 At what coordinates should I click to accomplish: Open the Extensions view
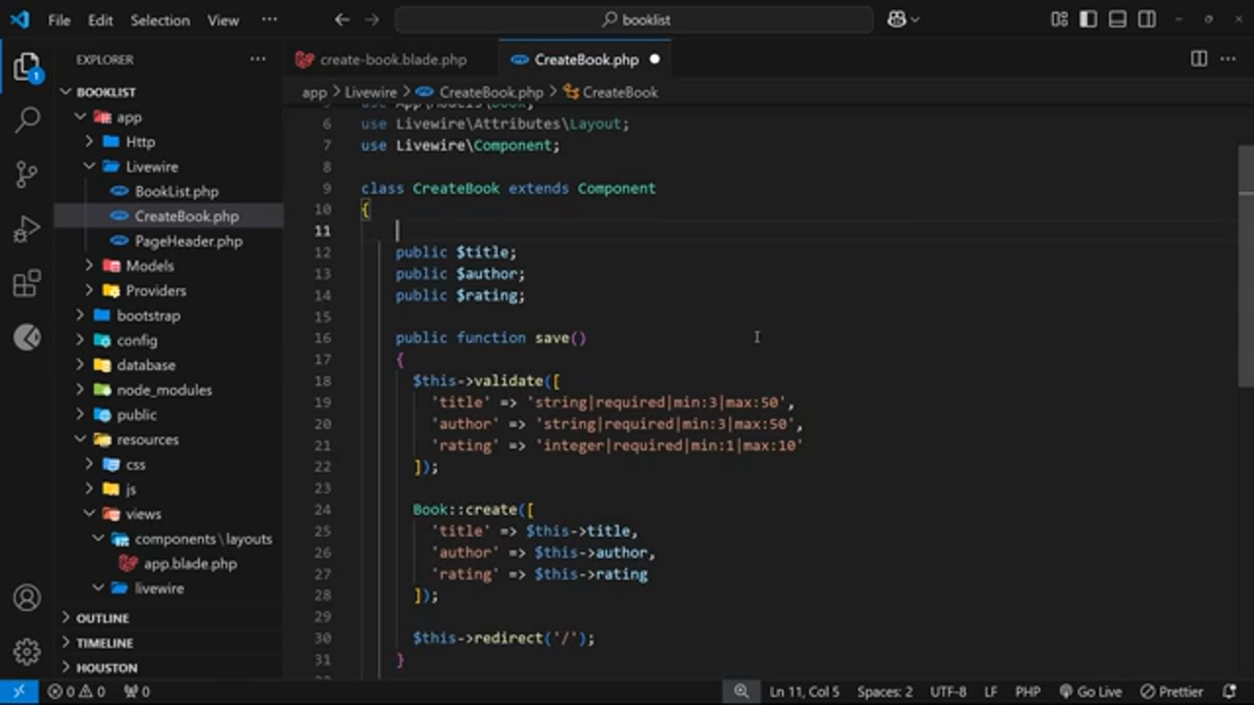pos(26,284)
